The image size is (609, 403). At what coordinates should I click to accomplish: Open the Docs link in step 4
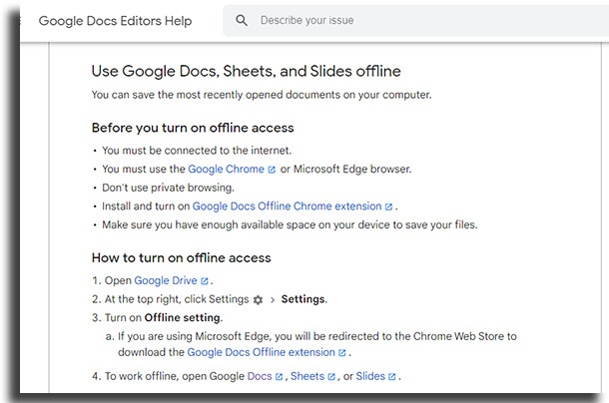(260, 376)
